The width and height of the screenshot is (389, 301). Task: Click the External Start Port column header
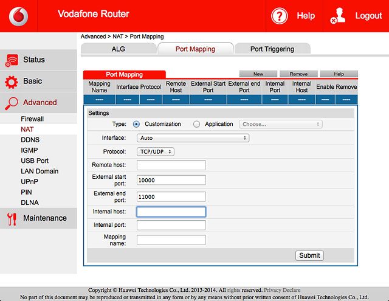tap(208, 87)
